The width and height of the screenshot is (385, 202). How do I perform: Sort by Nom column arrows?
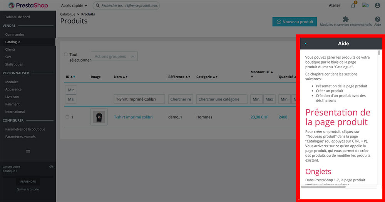125,77
